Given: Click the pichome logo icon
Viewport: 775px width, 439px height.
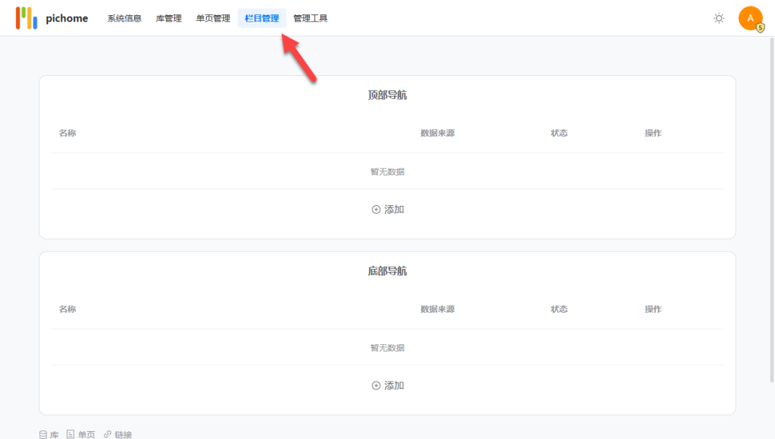Looking at the screenshot, I should tap(27, 17).
